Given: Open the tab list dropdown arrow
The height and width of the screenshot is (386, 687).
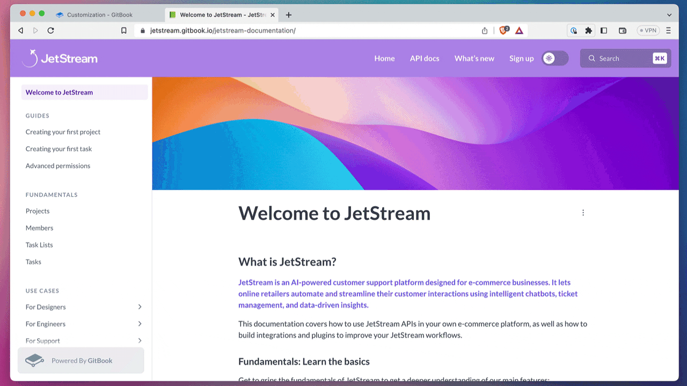Looking at the screenshot, I should 669,15.
